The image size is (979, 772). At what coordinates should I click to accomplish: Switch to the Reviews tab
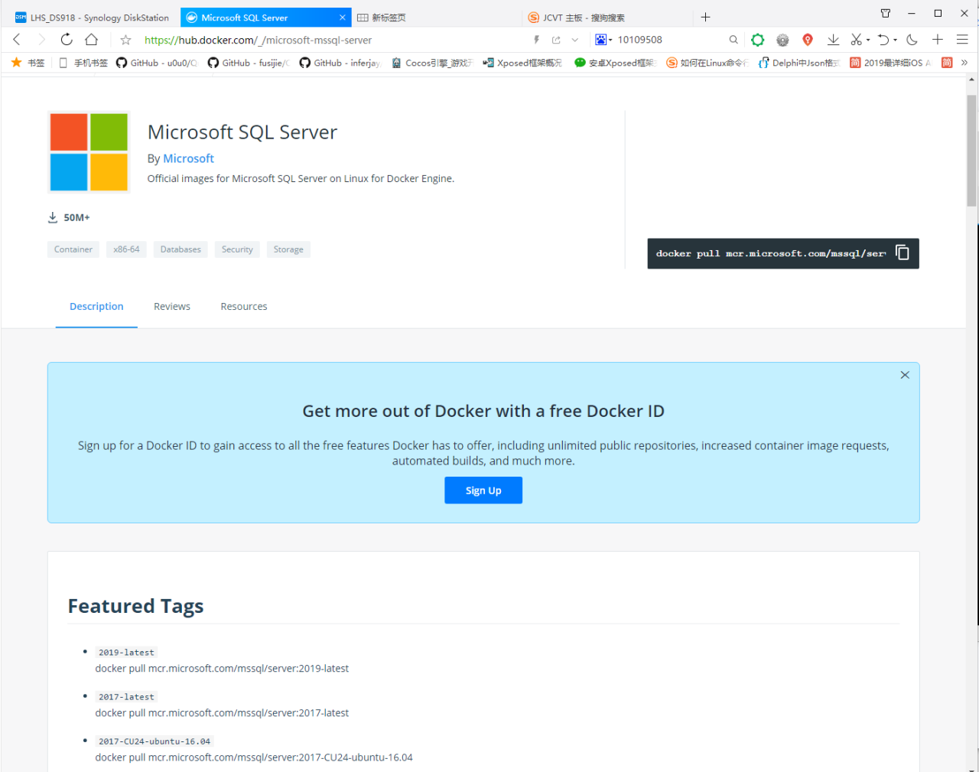172,307
